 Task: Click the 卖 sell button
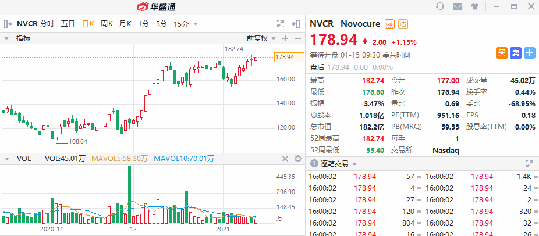click(516, 53)
